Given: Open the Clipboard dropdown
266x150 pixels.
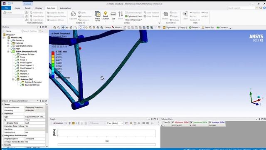Looking at the screenshot, I should click(x=170, y=27).
